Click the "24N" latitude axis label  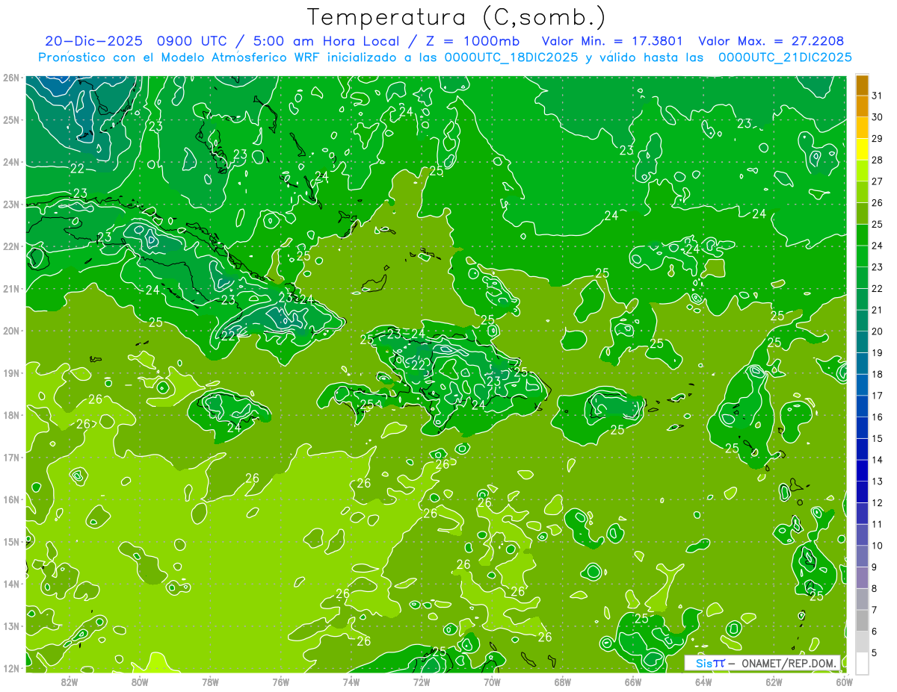[x=10, y=162]
